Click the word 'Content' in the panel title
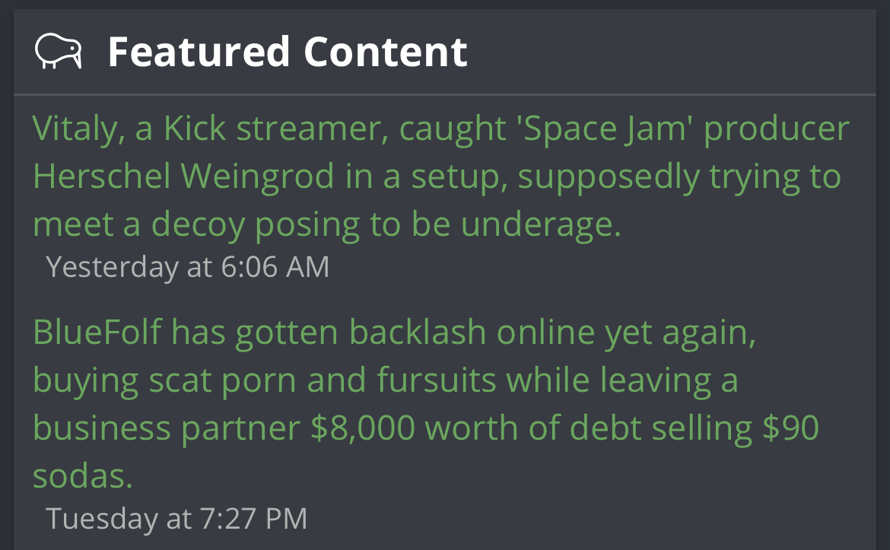890x550 pixels. 386,52
